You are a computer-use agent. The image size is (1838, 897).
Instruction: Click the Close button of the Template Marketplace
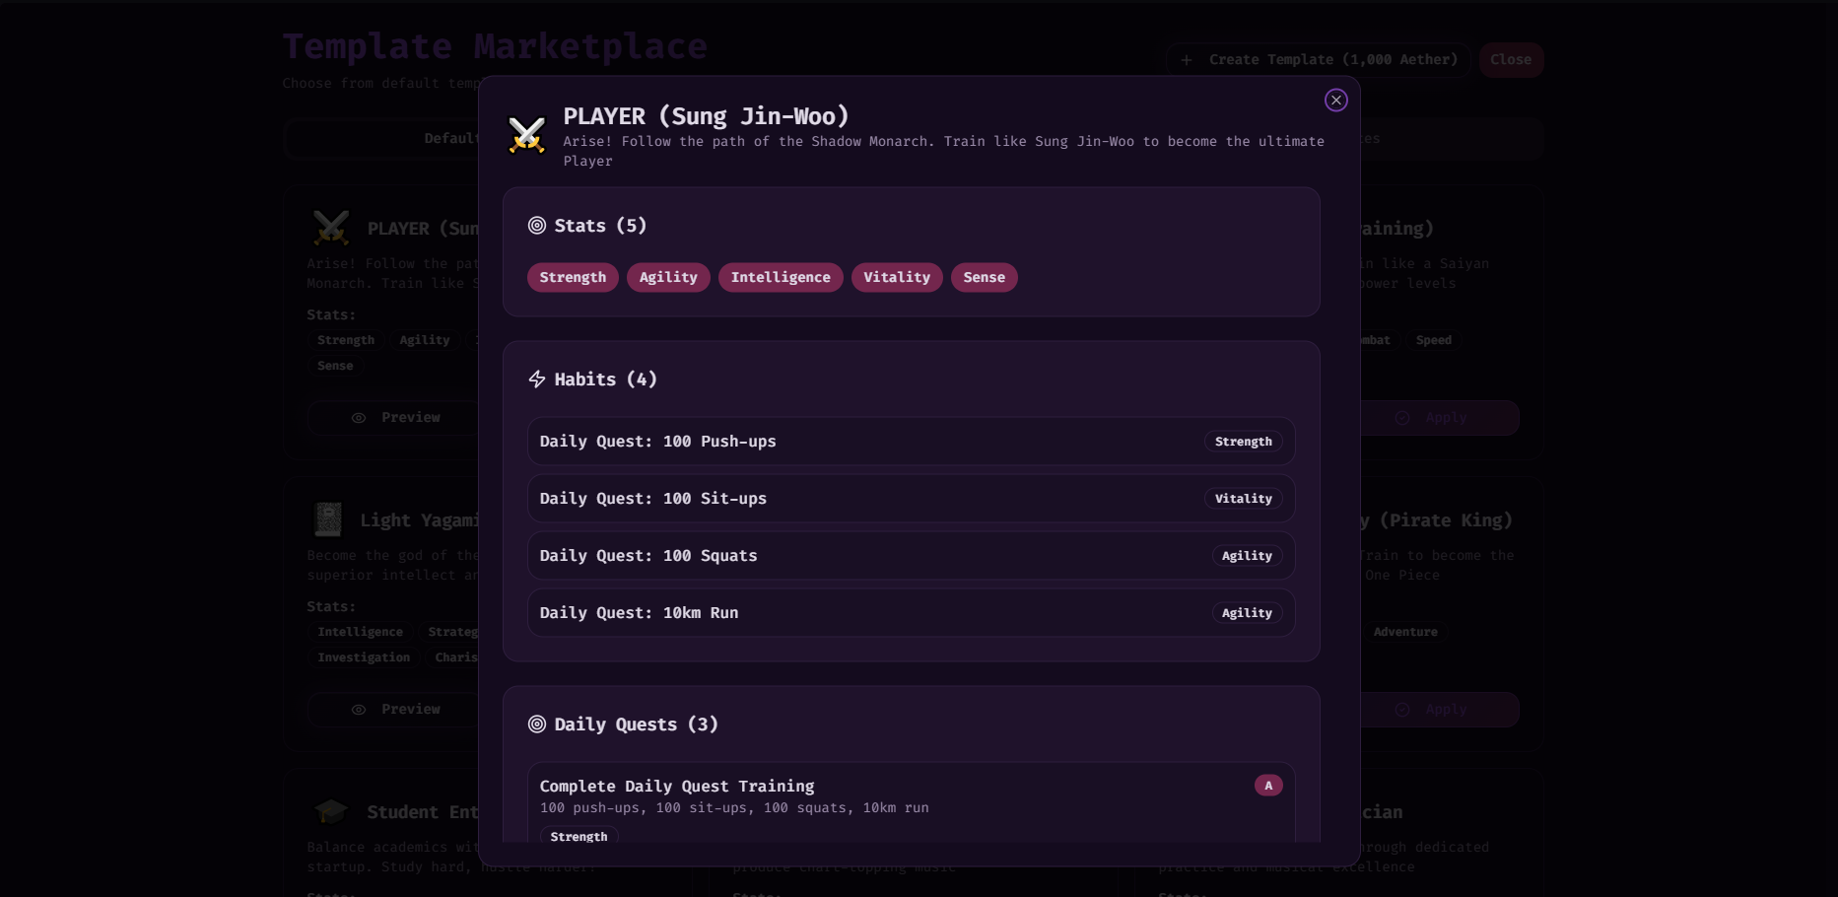1511,60
